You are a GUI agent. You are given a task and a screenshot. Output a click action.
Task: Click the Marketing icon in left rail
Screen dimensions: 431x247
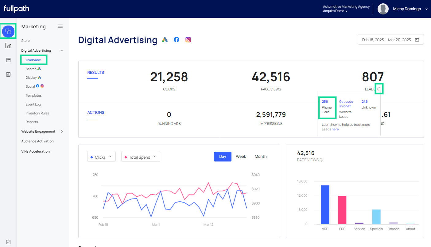pyautogui.click(x=8, y=31)
